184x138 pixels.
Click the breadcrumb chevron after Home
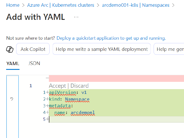[23, 5]
